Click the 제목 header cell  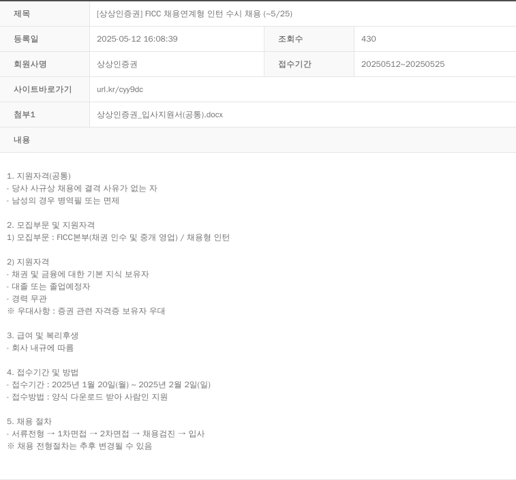pos(45,14)
